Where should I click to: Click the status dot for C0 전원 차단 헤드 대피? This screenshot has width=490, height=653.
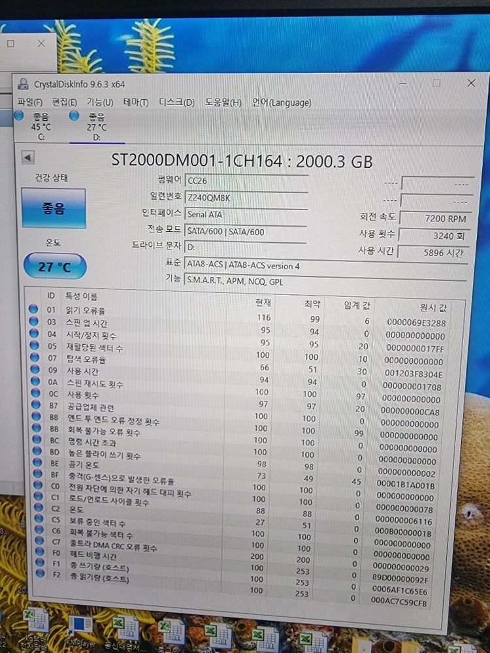(39, 485)
